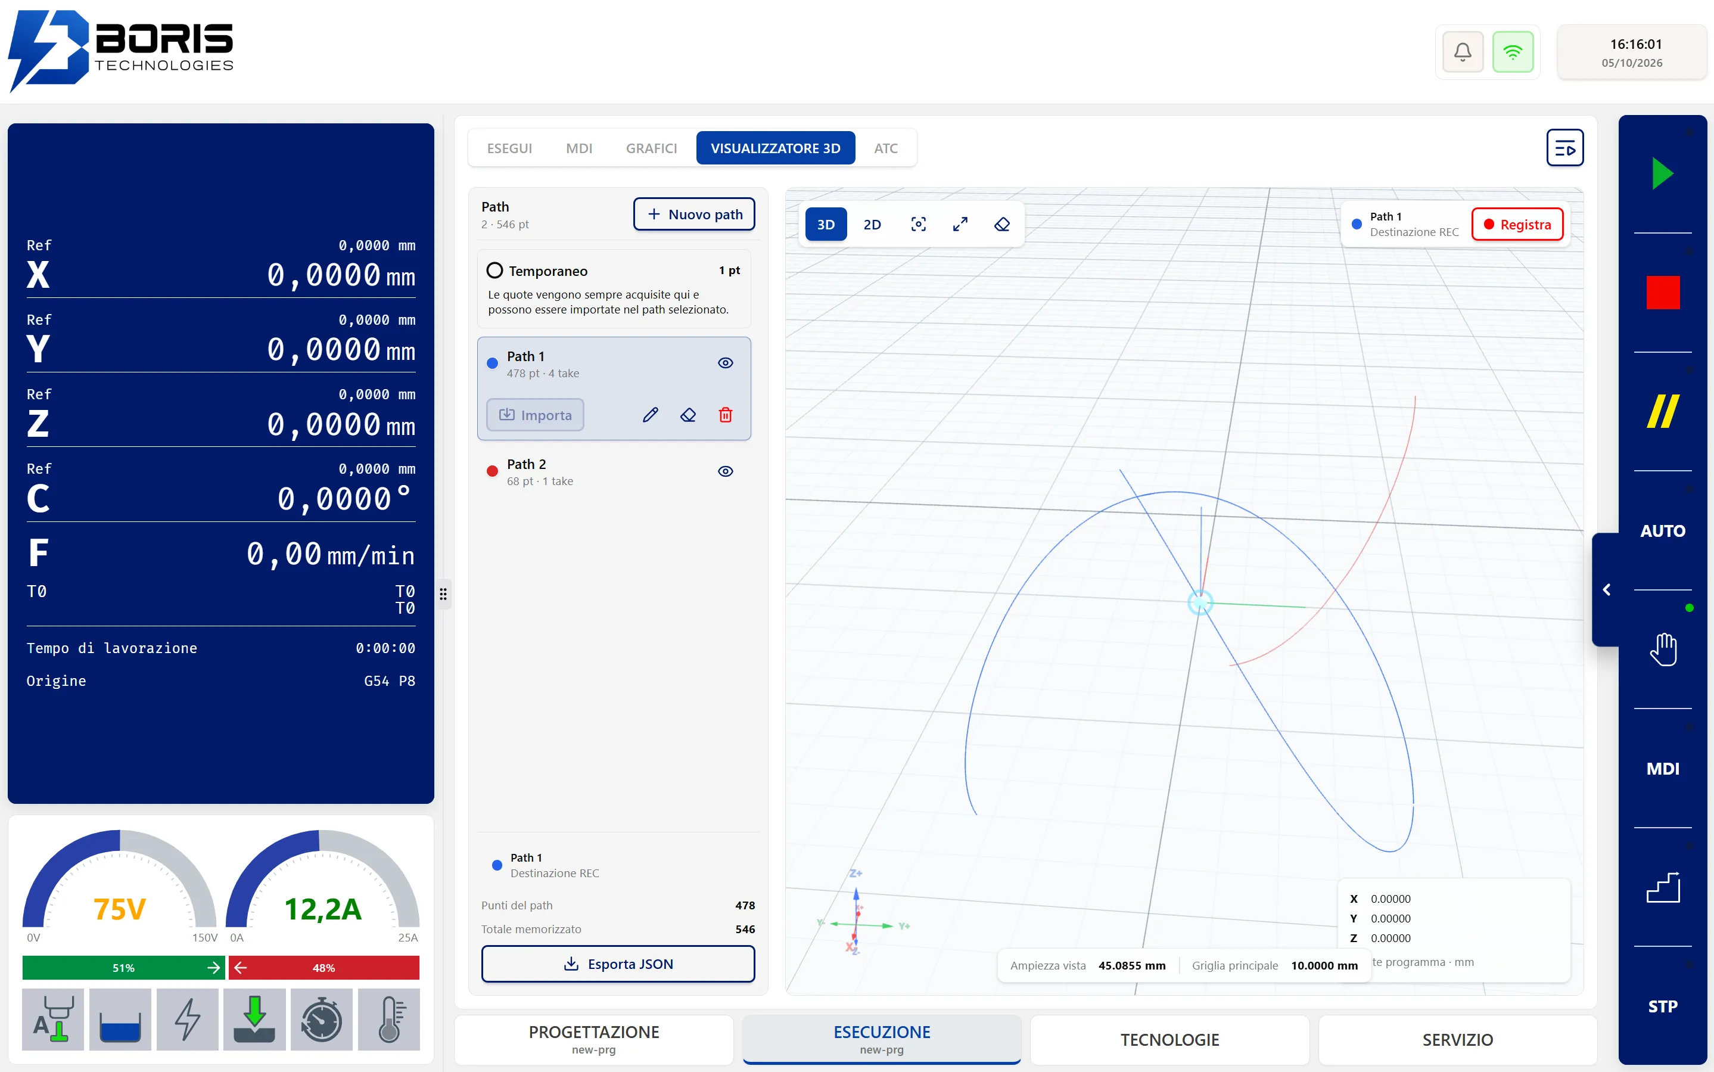The image size is (1714, 1072).
Task: Click the green Wi-Fi status icon
Action: point(1512,52)
